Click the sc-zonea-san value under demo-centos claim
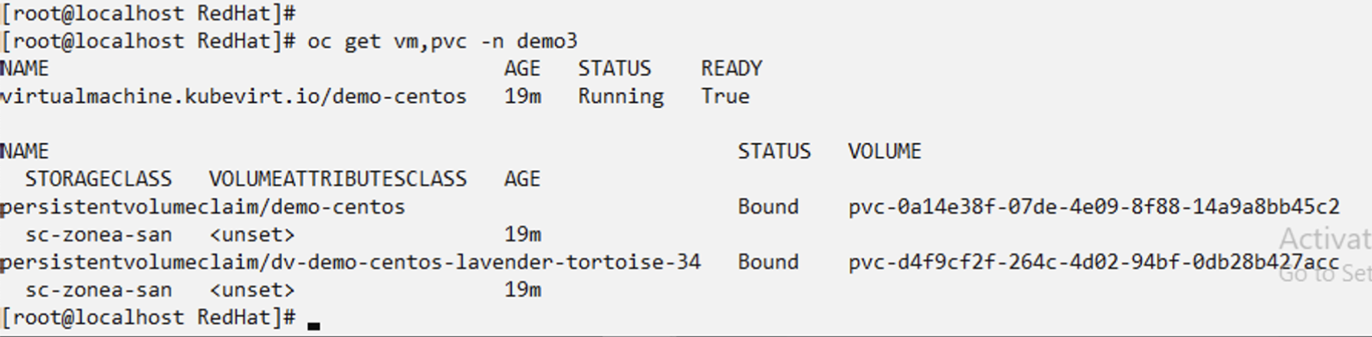The width and height of the screenshot is (1372, 337). click(98, 234)
